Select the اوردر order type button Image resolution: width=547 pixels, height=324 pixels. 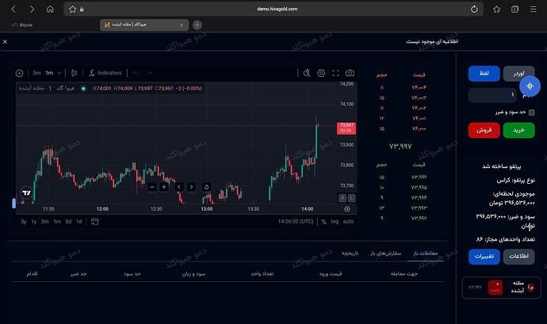[x=518, y=74]
